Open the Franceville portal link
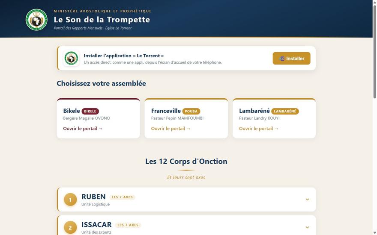 coord(171,129)
